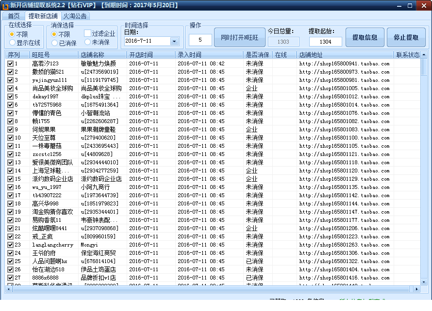Sort by the 录入时间 column header
This screenshot has height=311, width=432.
[x=209, y=55]
